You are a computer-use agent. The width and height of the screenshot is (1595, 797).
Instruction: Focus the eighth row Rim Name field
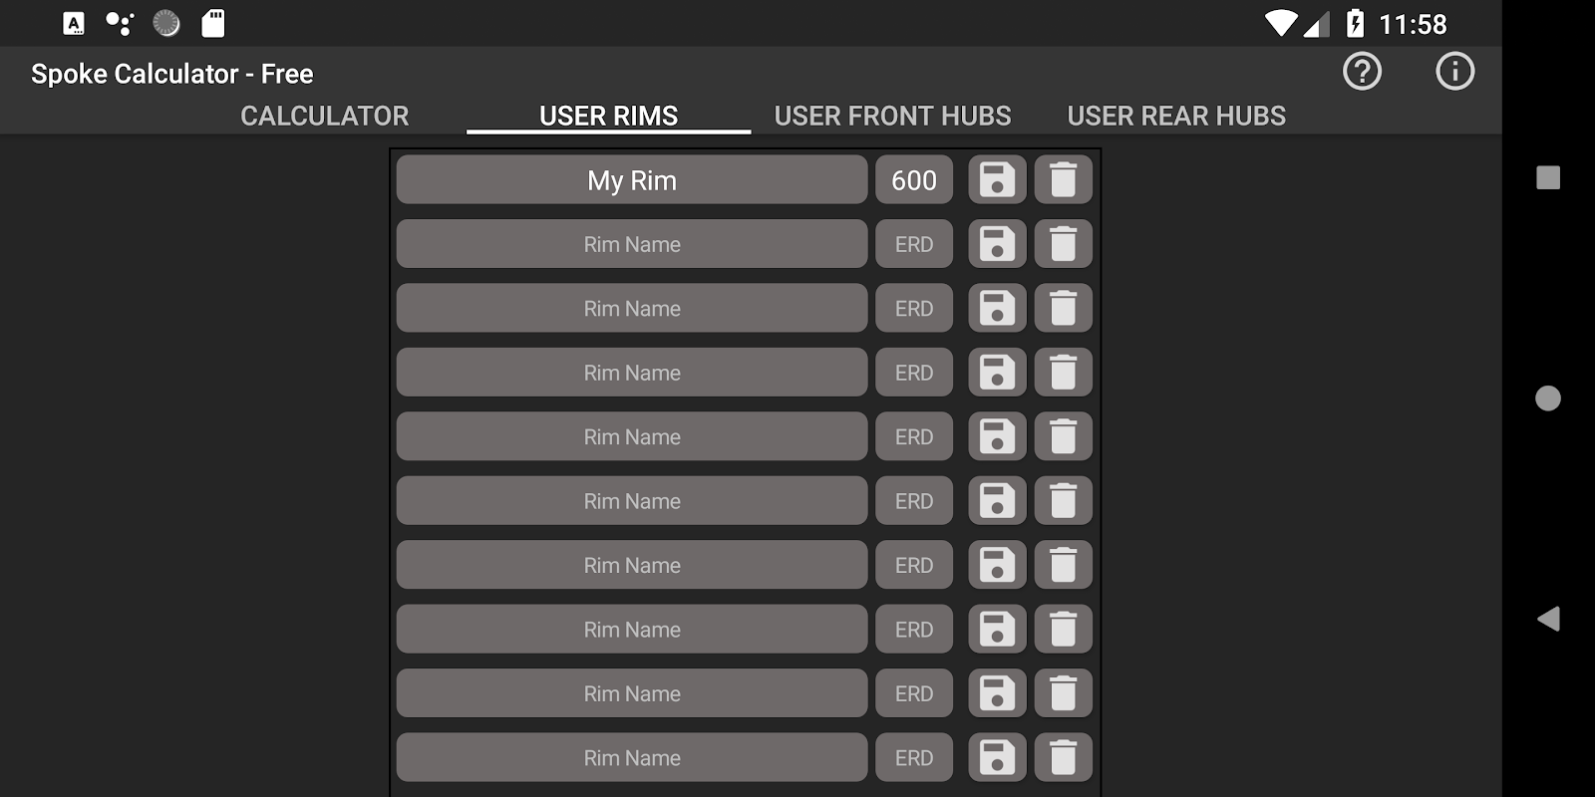tap(632, 630)
